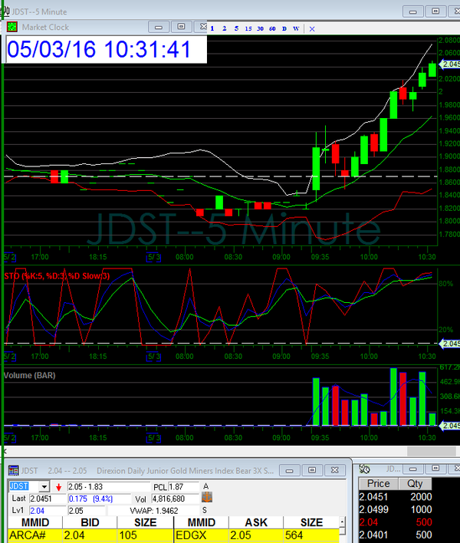
Task: Click the green Market Clock window icon
Action: (12, 27)
